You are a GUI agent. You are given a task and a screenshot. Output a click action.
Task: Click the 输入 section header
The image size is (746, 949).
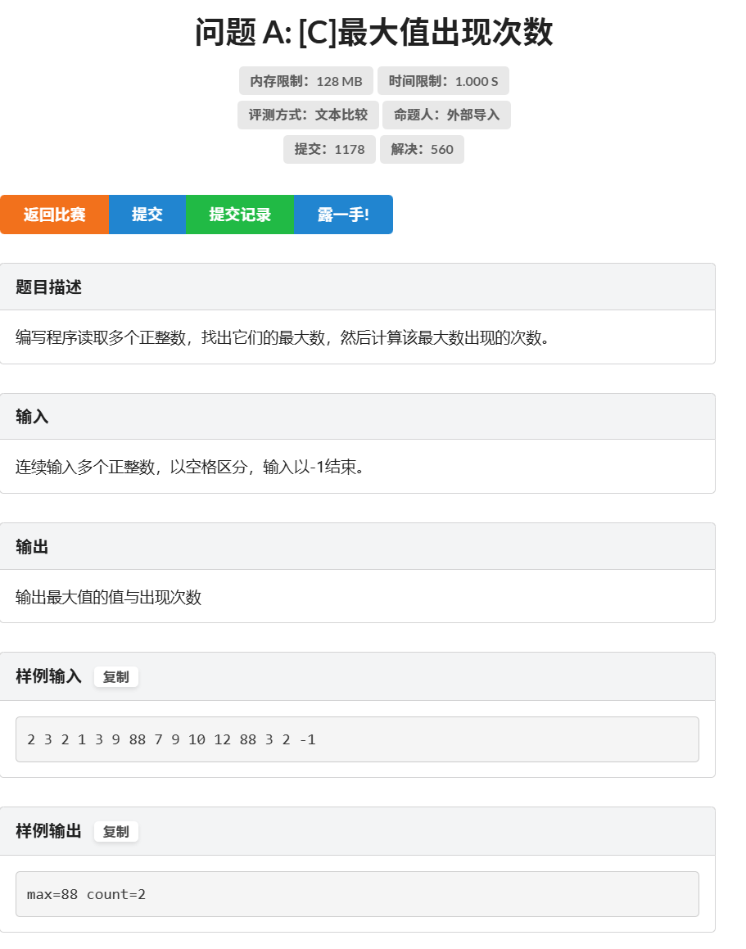click(357, 417)
